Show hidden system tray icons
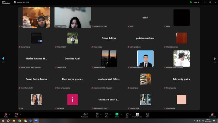This screenshot has width=218, height=123. coord(194,121)
